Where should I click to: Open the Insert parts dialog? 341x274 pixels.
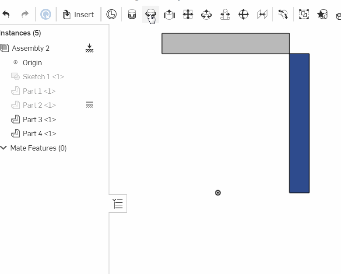78,14
